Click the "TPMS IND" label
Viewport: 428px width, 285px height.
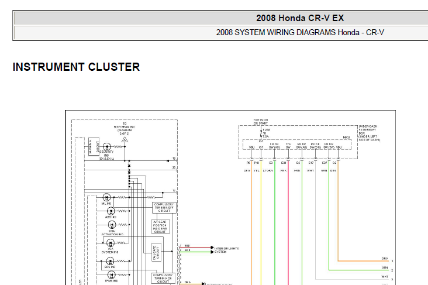111,281
